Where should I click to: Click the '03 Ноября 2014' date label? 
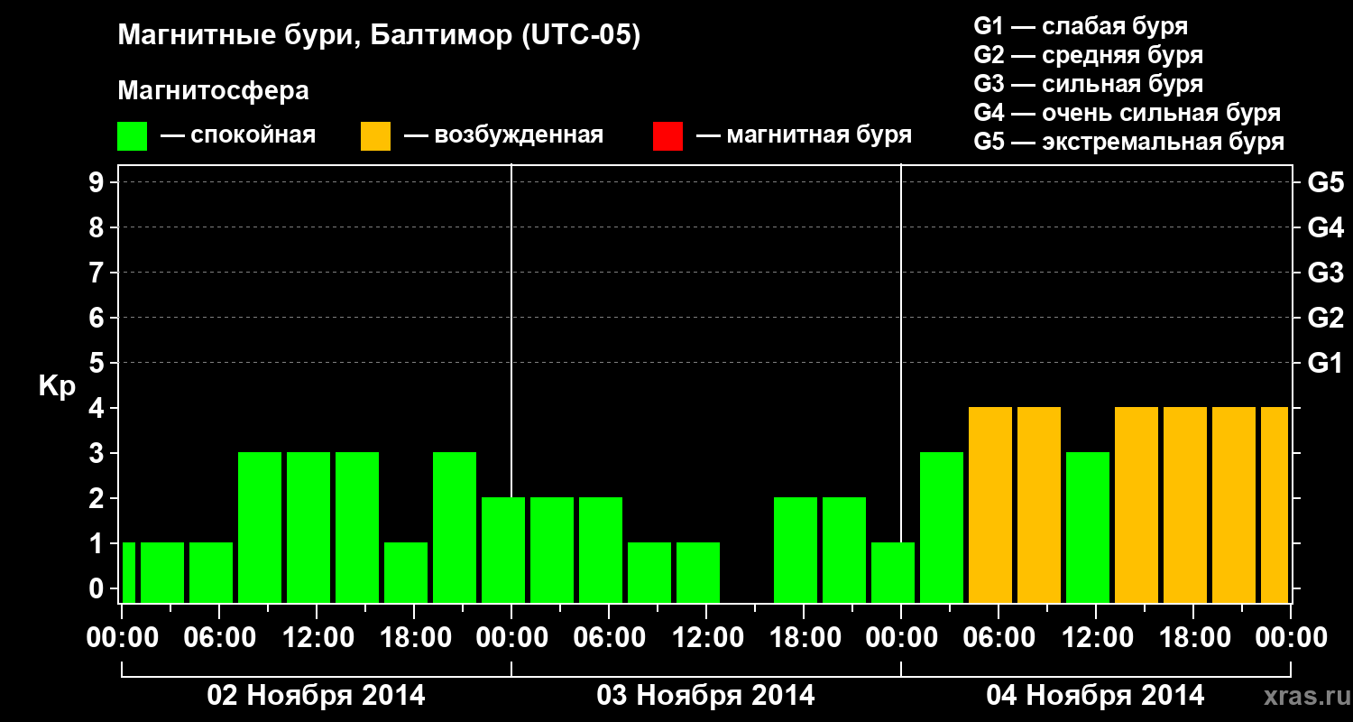pyautogui.click(x=706, y=695)
